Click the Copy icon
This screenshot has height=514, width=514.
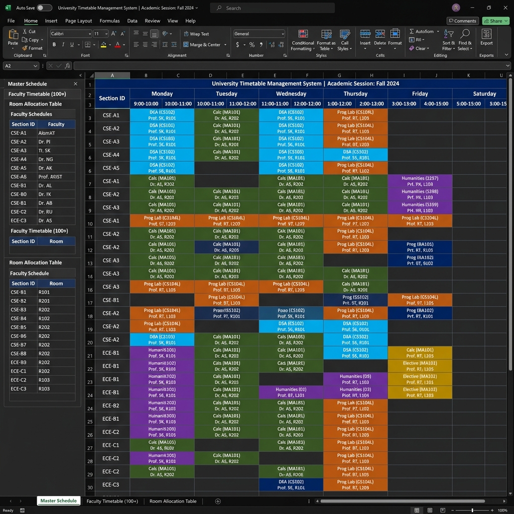point(25,40)
